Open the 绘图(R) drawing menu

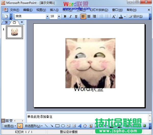pos(10,126)
